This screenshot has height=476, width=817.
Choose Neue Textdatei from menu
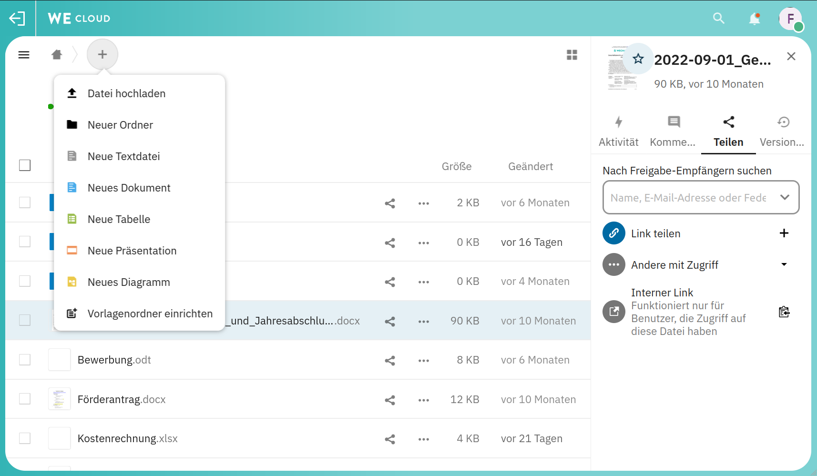[139, 156]
